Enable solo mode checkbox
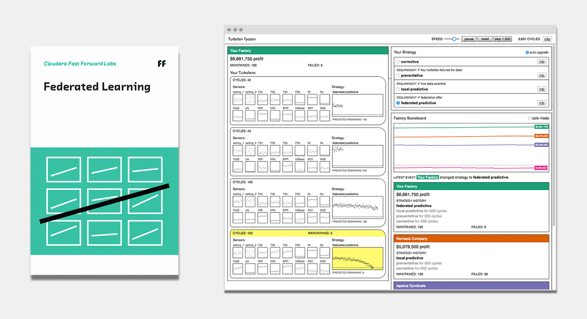Viewport: 587px width, 319px height. click(530, 118)
